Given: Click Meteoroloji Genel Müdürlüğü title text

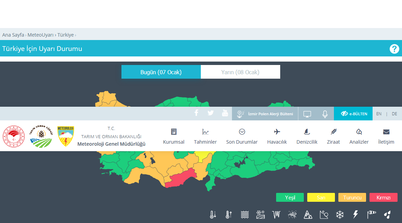Looking at the screenshot, I should (x=111, y=144).
